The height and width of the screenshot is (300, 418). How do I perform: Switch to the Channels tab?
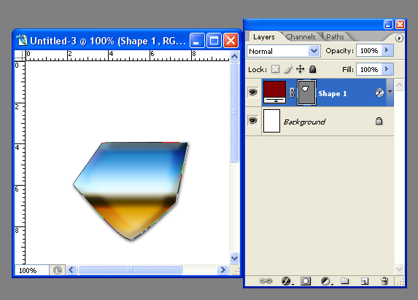301,36
